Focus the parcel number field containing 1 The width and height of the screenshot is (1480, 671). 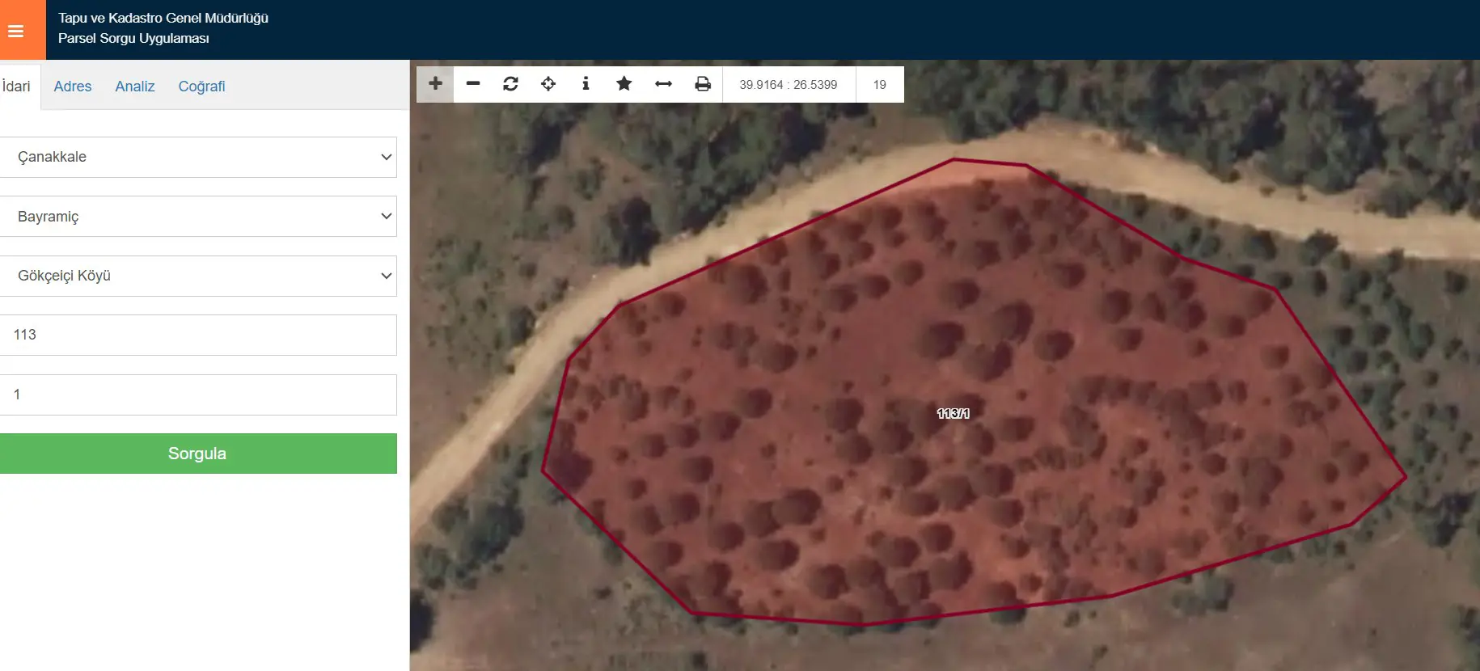[x=198, y=395]
